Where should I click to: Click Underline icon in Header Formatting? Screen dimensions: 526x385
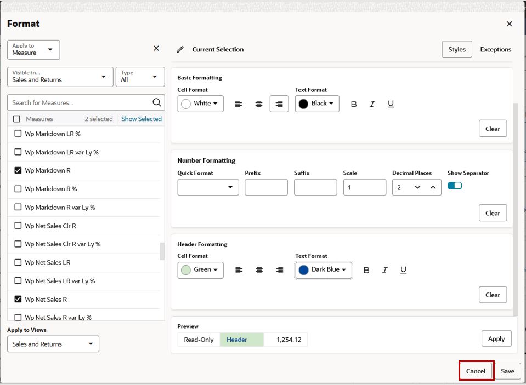403,270
